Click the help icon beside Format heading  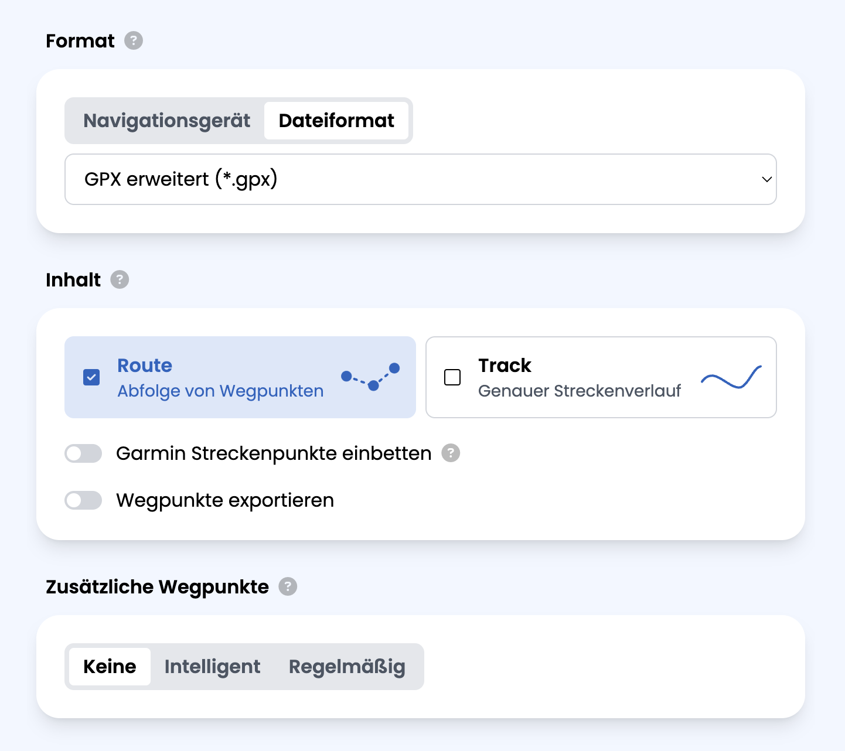pos(134,40)
